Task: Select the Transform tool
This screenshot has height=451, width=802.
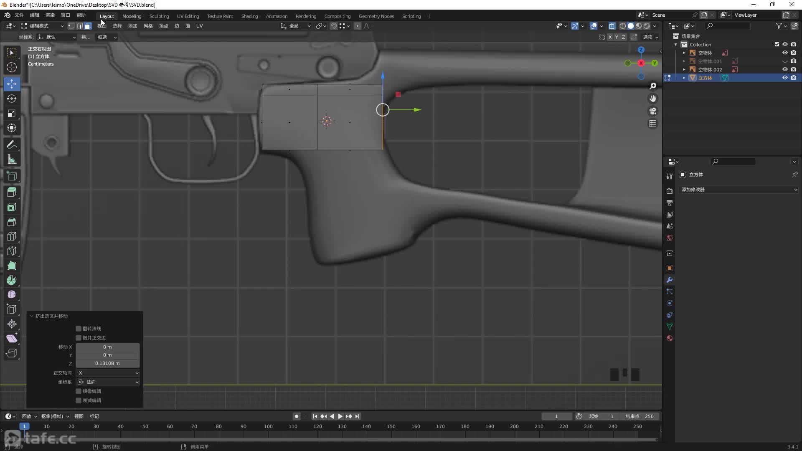Action: tap(12, 128)
